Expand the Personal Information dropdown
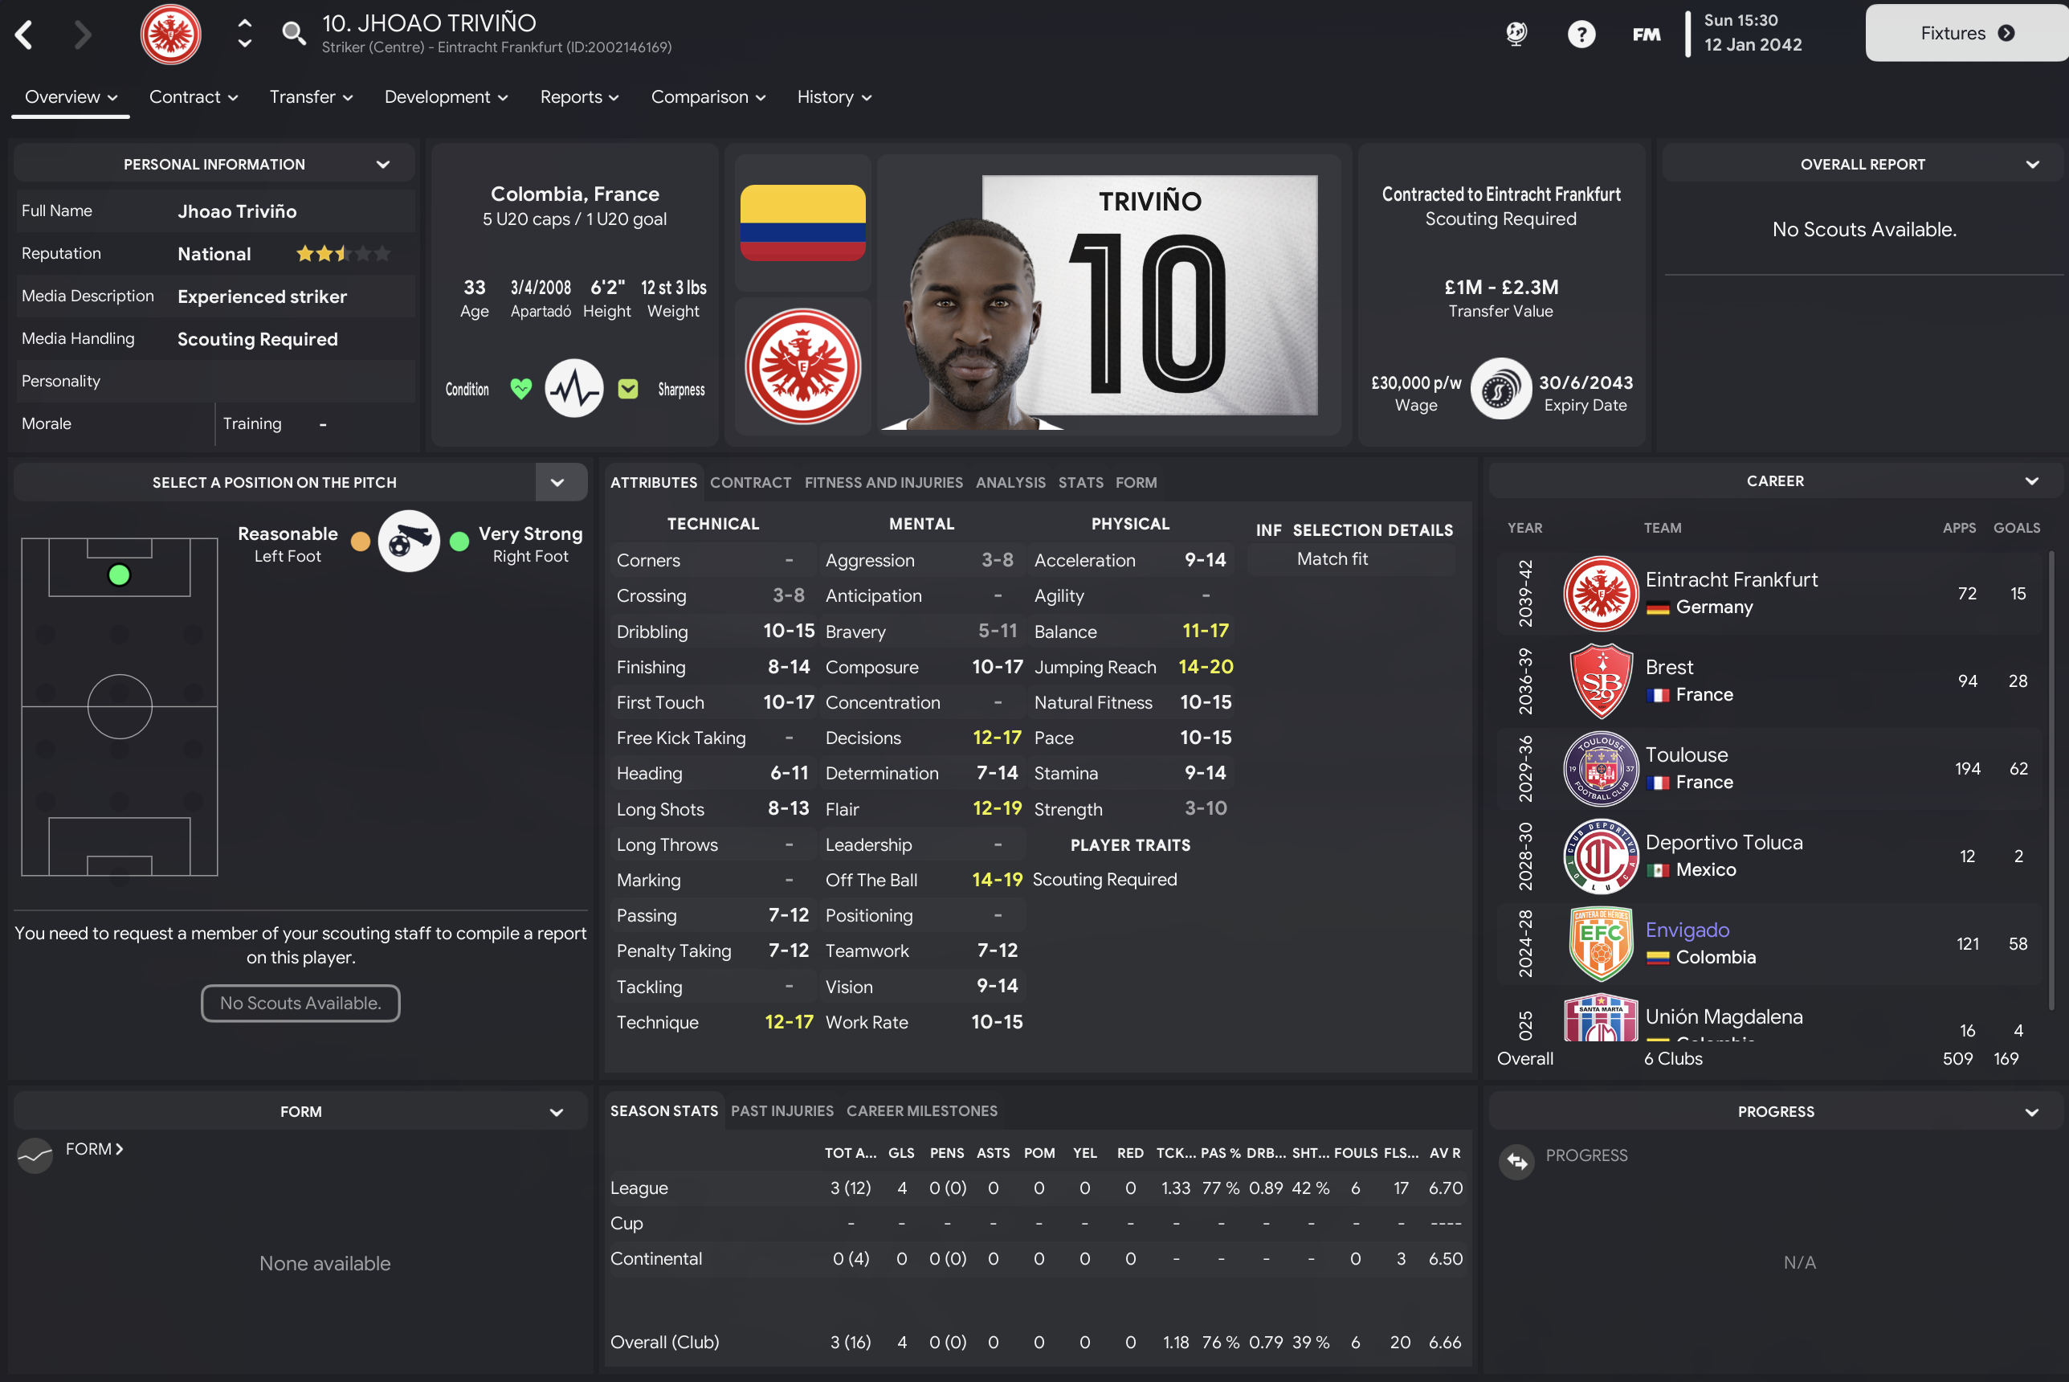The width and height of the screenshot is (2069, 1382). click(x=383, y=165)
